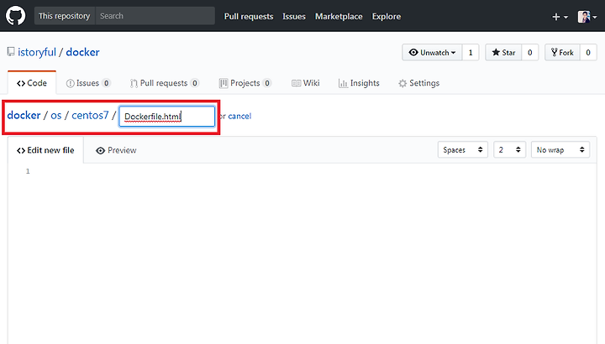Open the Spaces indent mode dropdown

click(x=463, y=150)
